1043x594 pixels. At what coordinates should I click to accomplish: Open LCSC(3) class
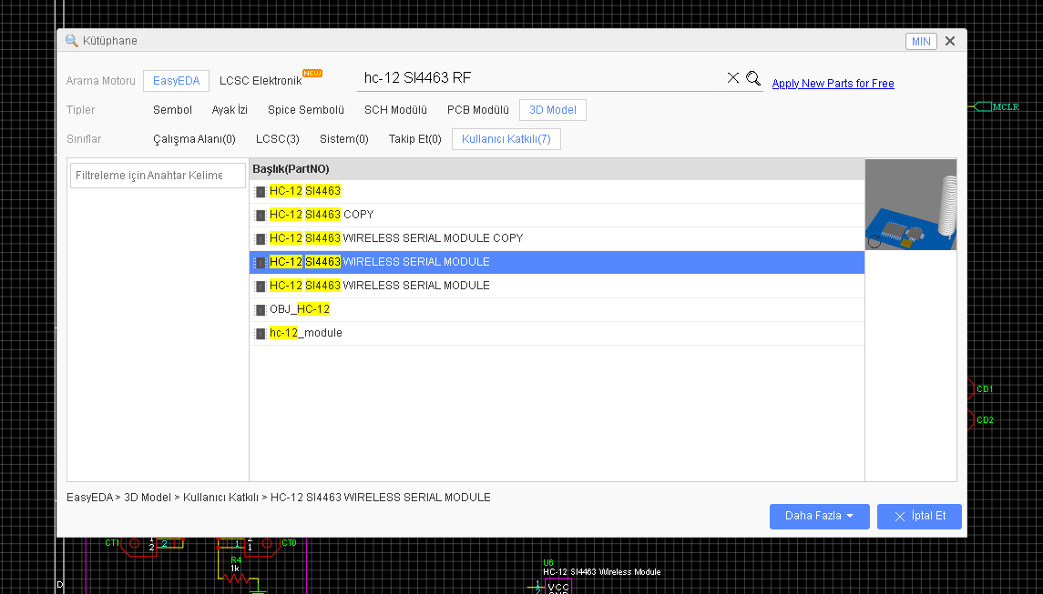pos(278,139)
